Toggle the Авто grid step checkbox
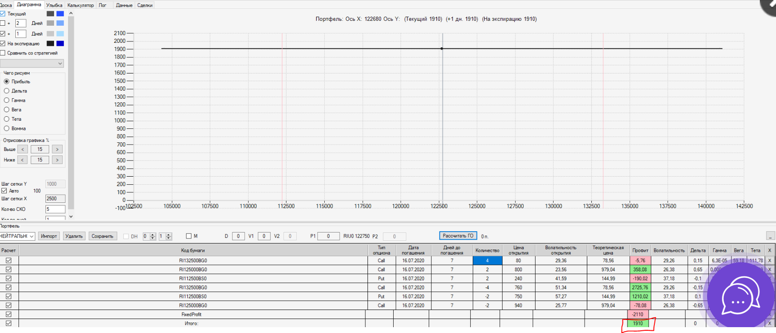The height and width of the screenshot is (333, 776). (x=4, y=191)
